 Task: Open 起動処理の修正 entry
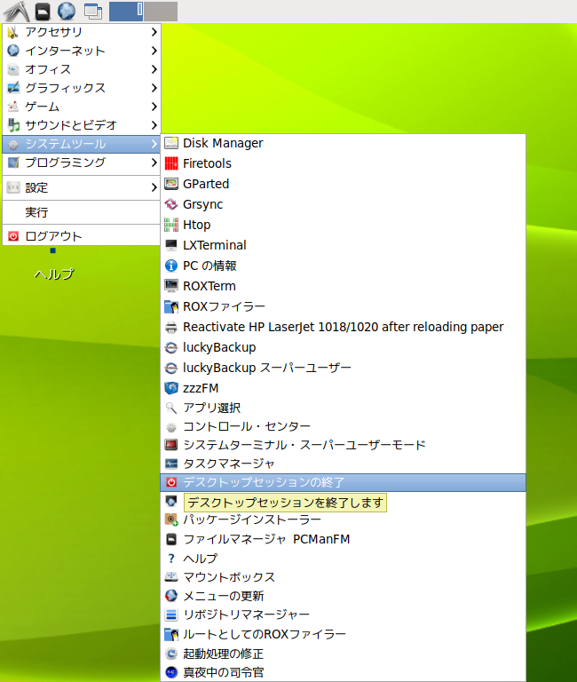(x=343, y=654)
